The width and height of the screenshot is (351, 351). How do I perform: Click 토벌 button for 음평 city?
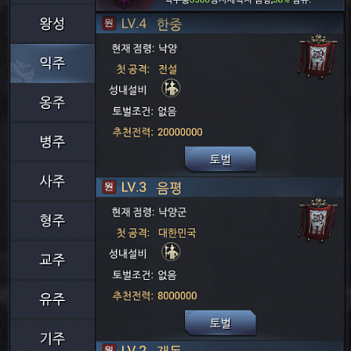coord(220,323)
